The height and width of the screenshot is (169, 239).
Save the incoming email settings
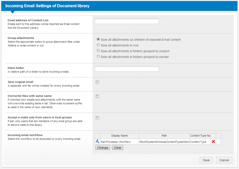[206, 160]
